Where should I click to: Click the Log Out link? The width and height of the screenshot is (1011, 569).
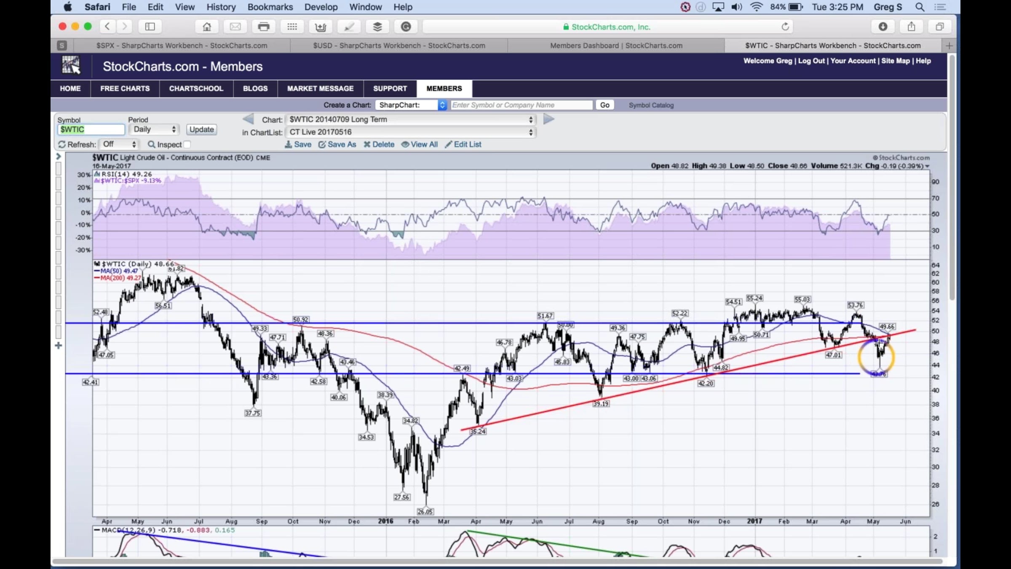(x=811, y=61)
